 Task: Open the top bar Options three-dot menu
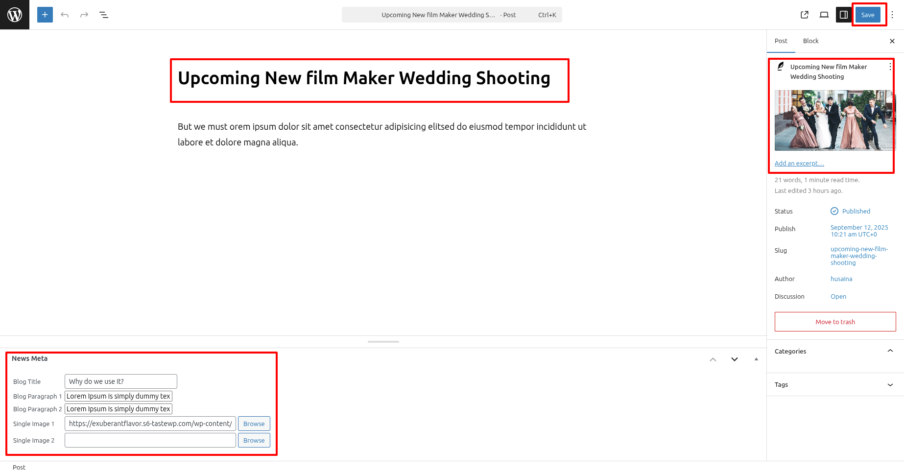(892, 15)
